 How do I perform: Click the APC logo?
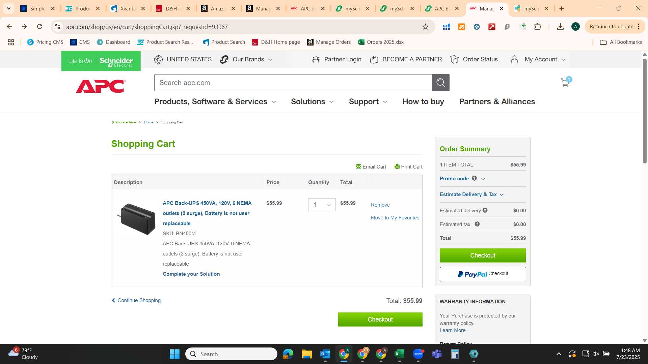point(101,86)
